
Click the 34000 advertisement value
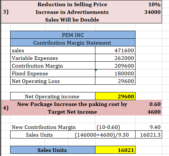152,12
